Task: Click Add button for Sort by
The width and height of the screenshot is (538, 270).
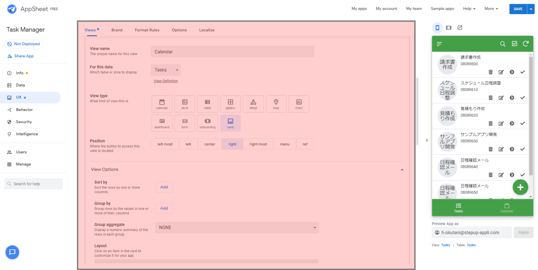Action: [x=164, y=187]
